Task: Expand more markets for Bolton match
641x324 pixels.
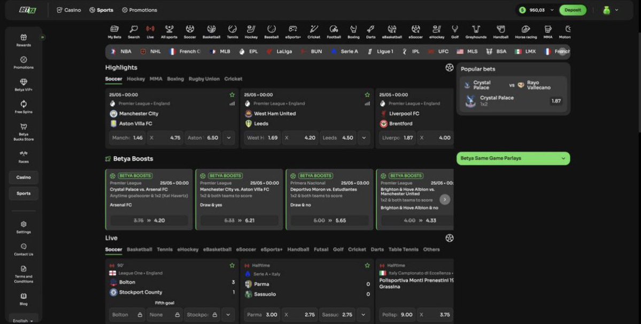Action: tap(228, 314)
